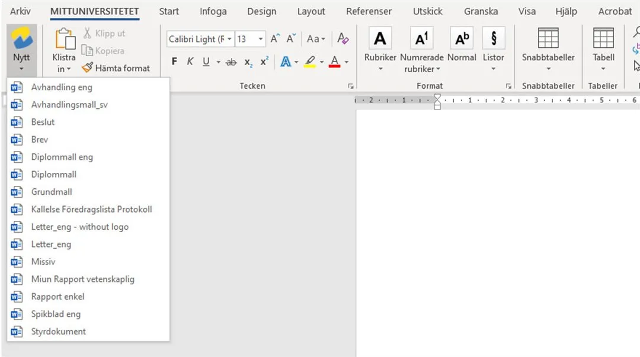Click the Klistra in paste icon

(x=63, y=40)
